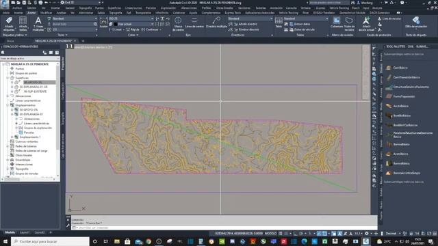Select the CarrilBásico subassembly

coord(397,68)
